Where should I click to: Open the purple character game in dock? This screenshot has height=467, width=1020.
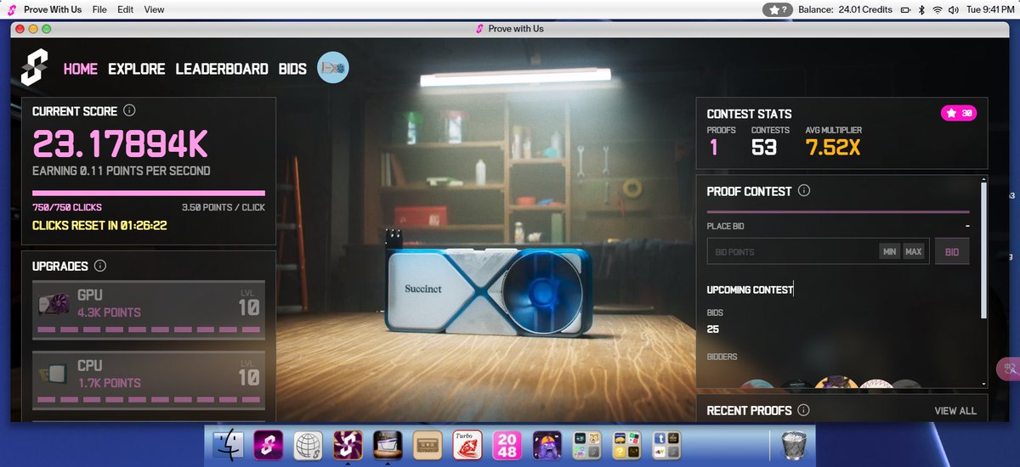coord(547,445)
